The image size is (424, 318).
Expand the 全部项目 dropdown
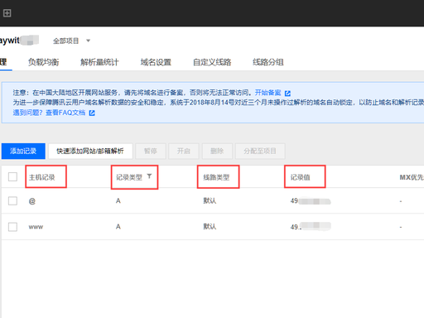(71, 41)
